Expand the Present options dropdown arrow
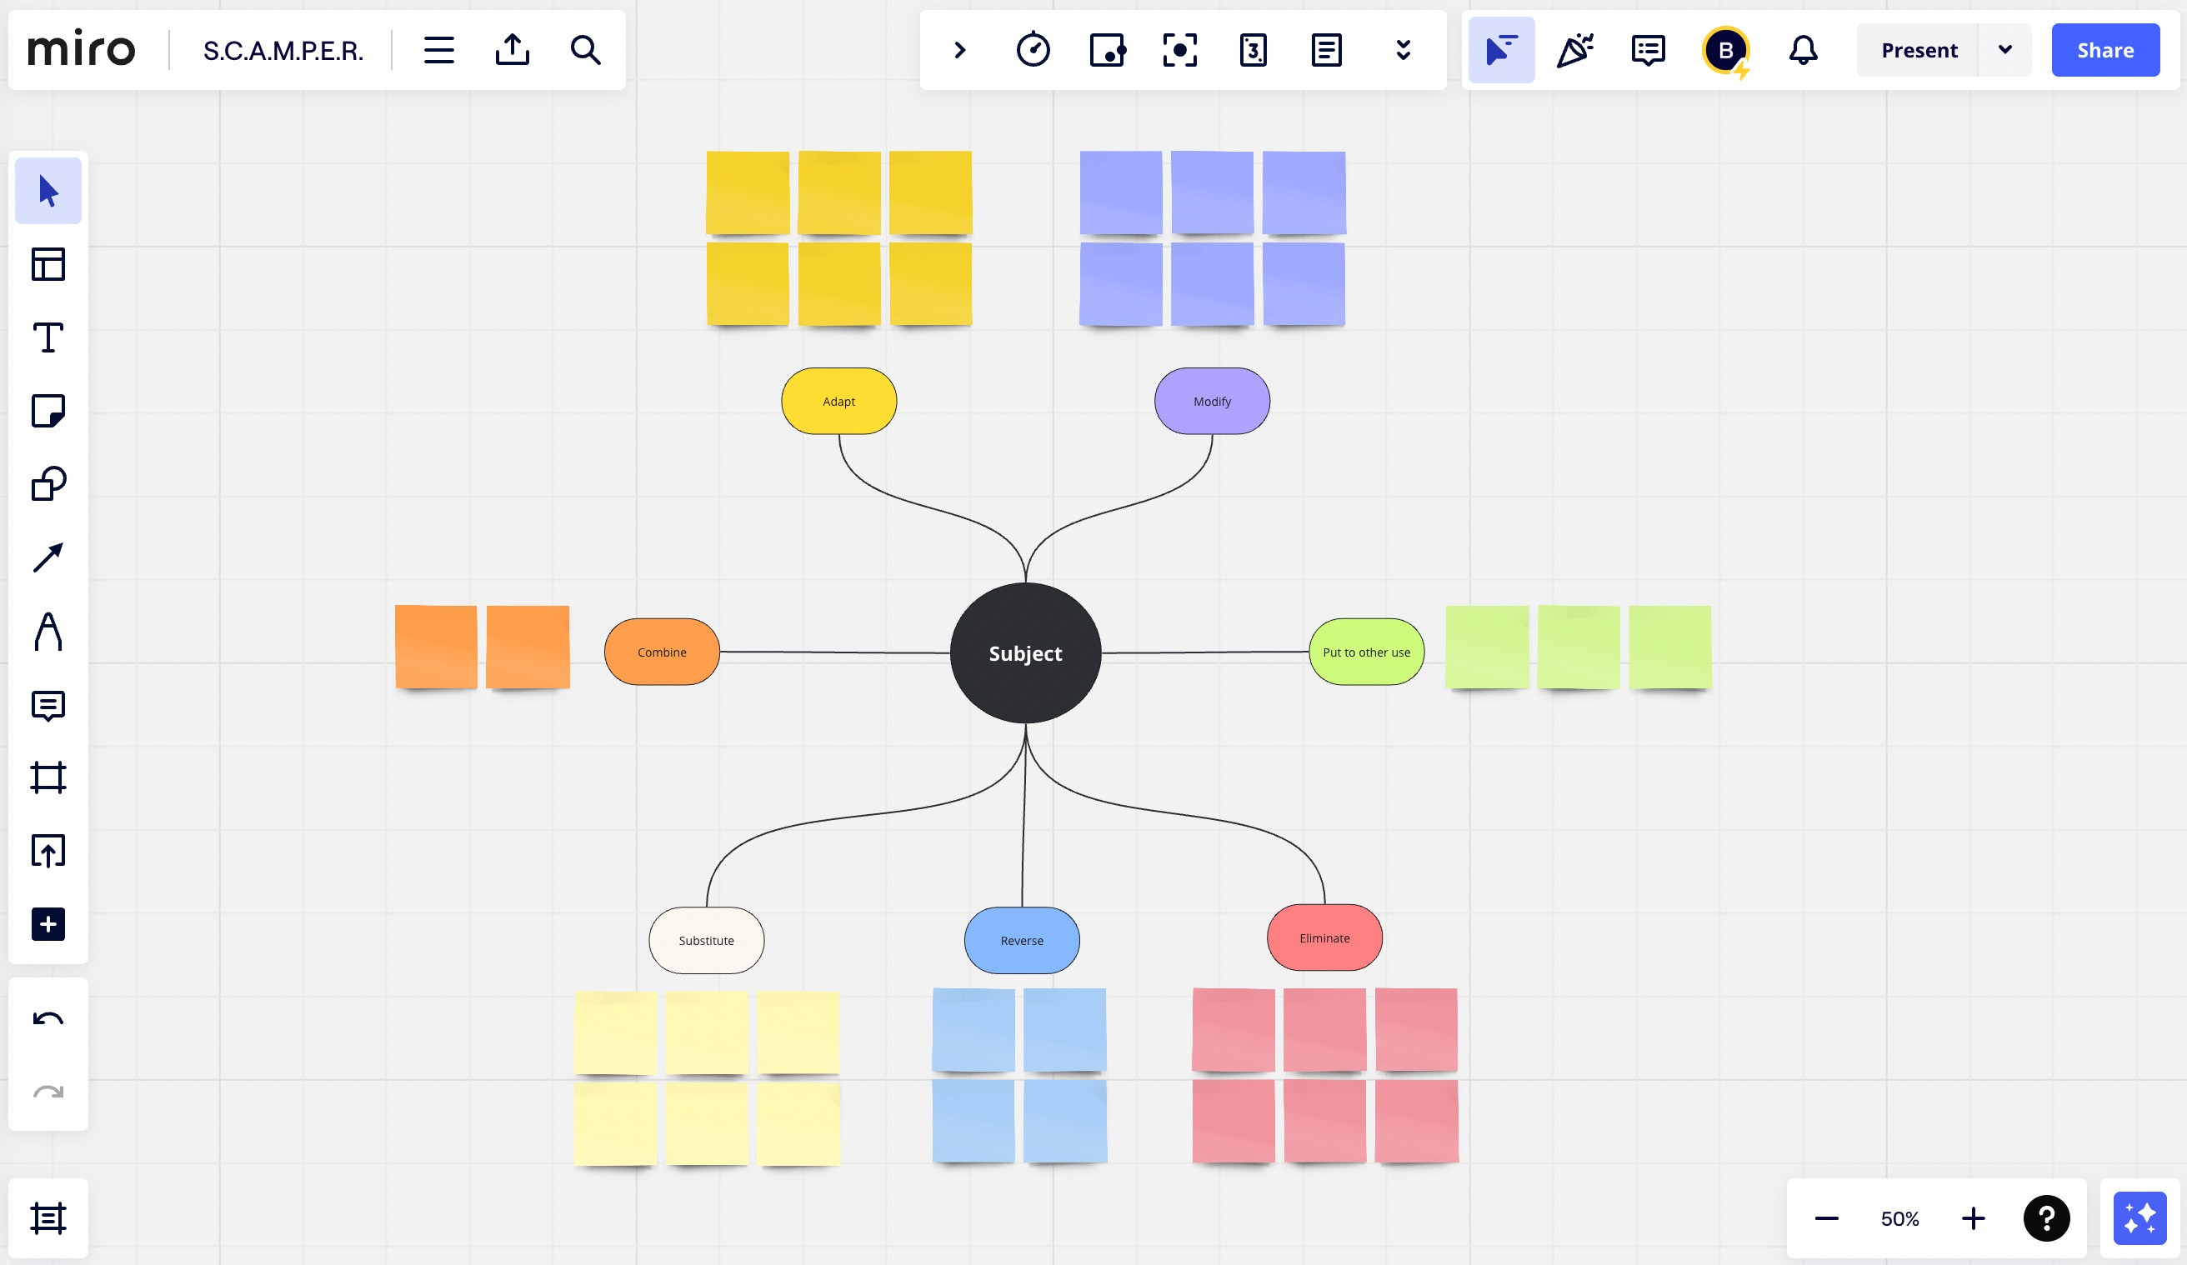 tap(2004, 50)
